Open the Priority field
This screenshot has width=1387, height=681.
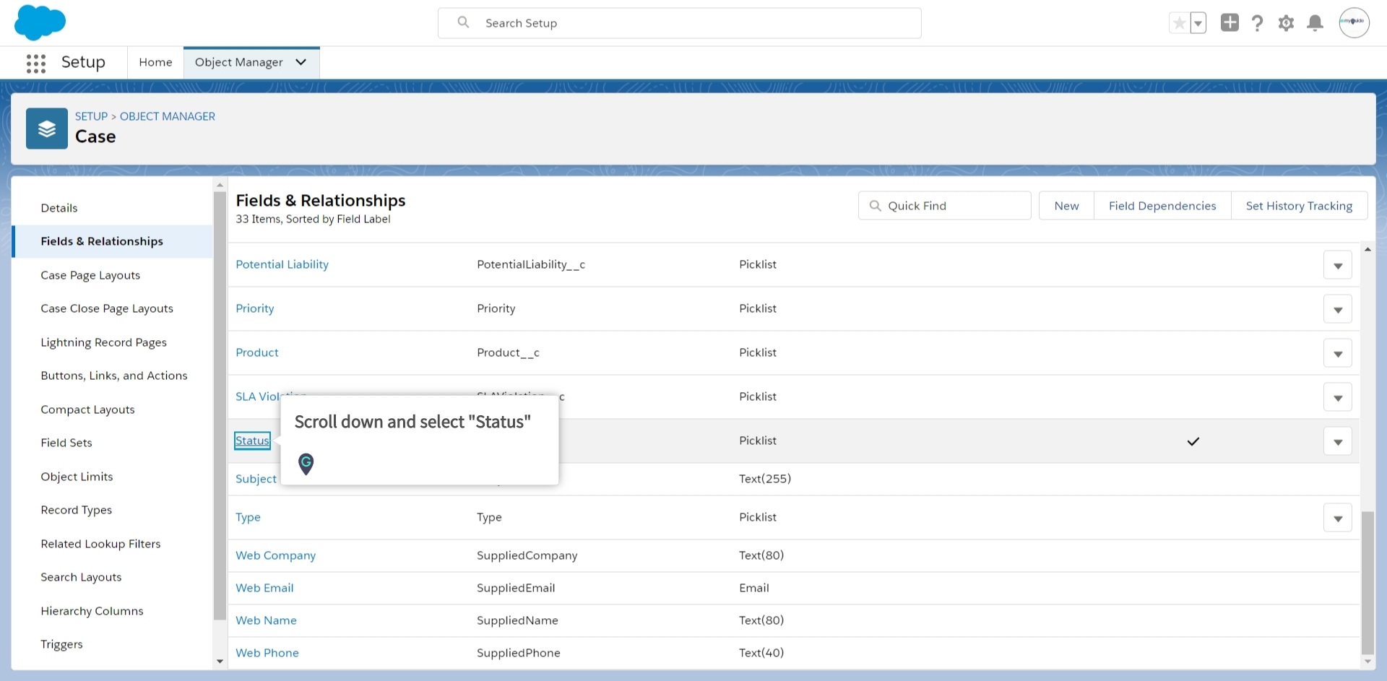[x=254, y=308]
